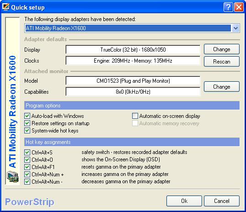The image size is (246, 212).
Task: Click the PowerStrip title bar icon
Action: pos(6,7)
